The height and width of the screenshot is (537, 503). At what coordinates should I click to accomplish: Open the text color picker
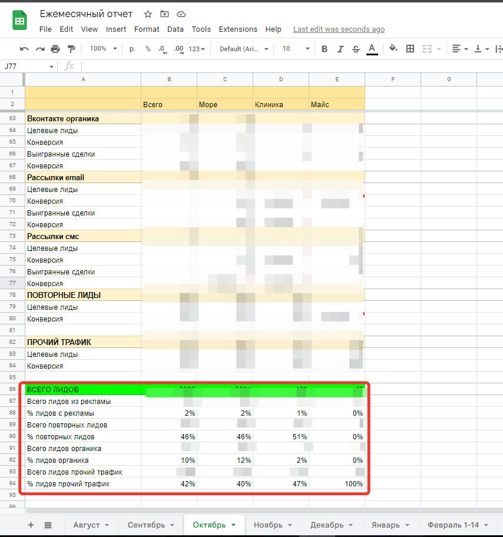point(372,49)
